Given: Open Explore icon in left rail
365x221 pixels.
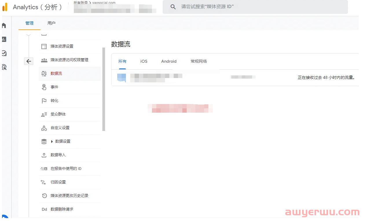Looking at the screenshot, I should tap(4, 53).
